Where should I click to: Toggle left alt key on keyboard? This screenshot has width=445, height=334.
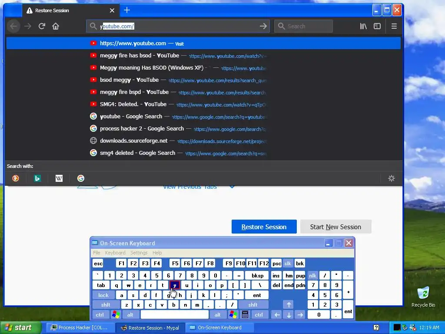[130, 315]
